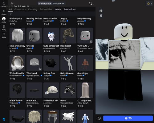Select Sideswept VIP cap thumbnail
The height and width of the screenshot is (123, 154).
51,90
